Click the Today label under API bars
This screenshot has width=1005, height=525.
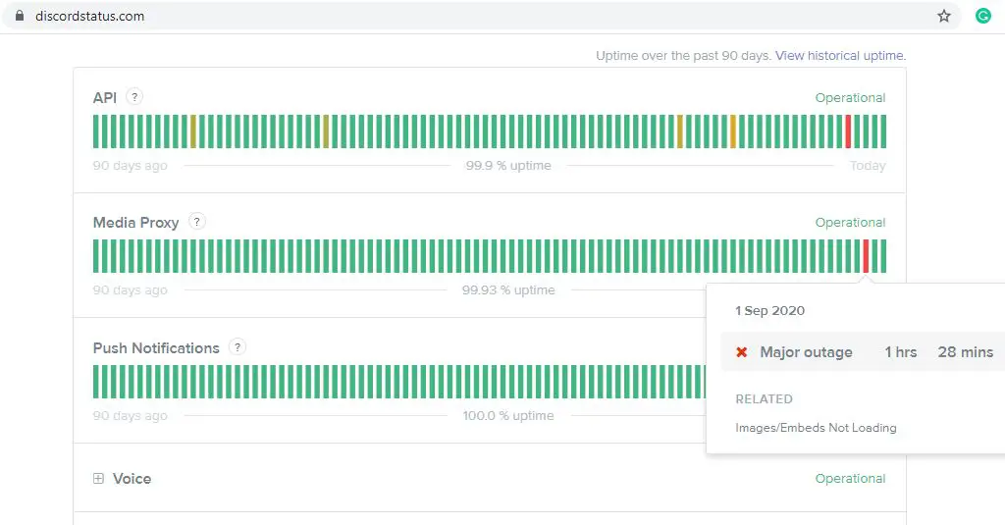[x=868, y=166]
